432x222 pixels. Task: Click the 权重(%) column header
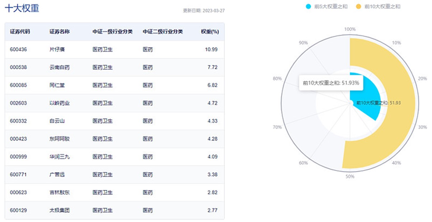pos(210,32)
